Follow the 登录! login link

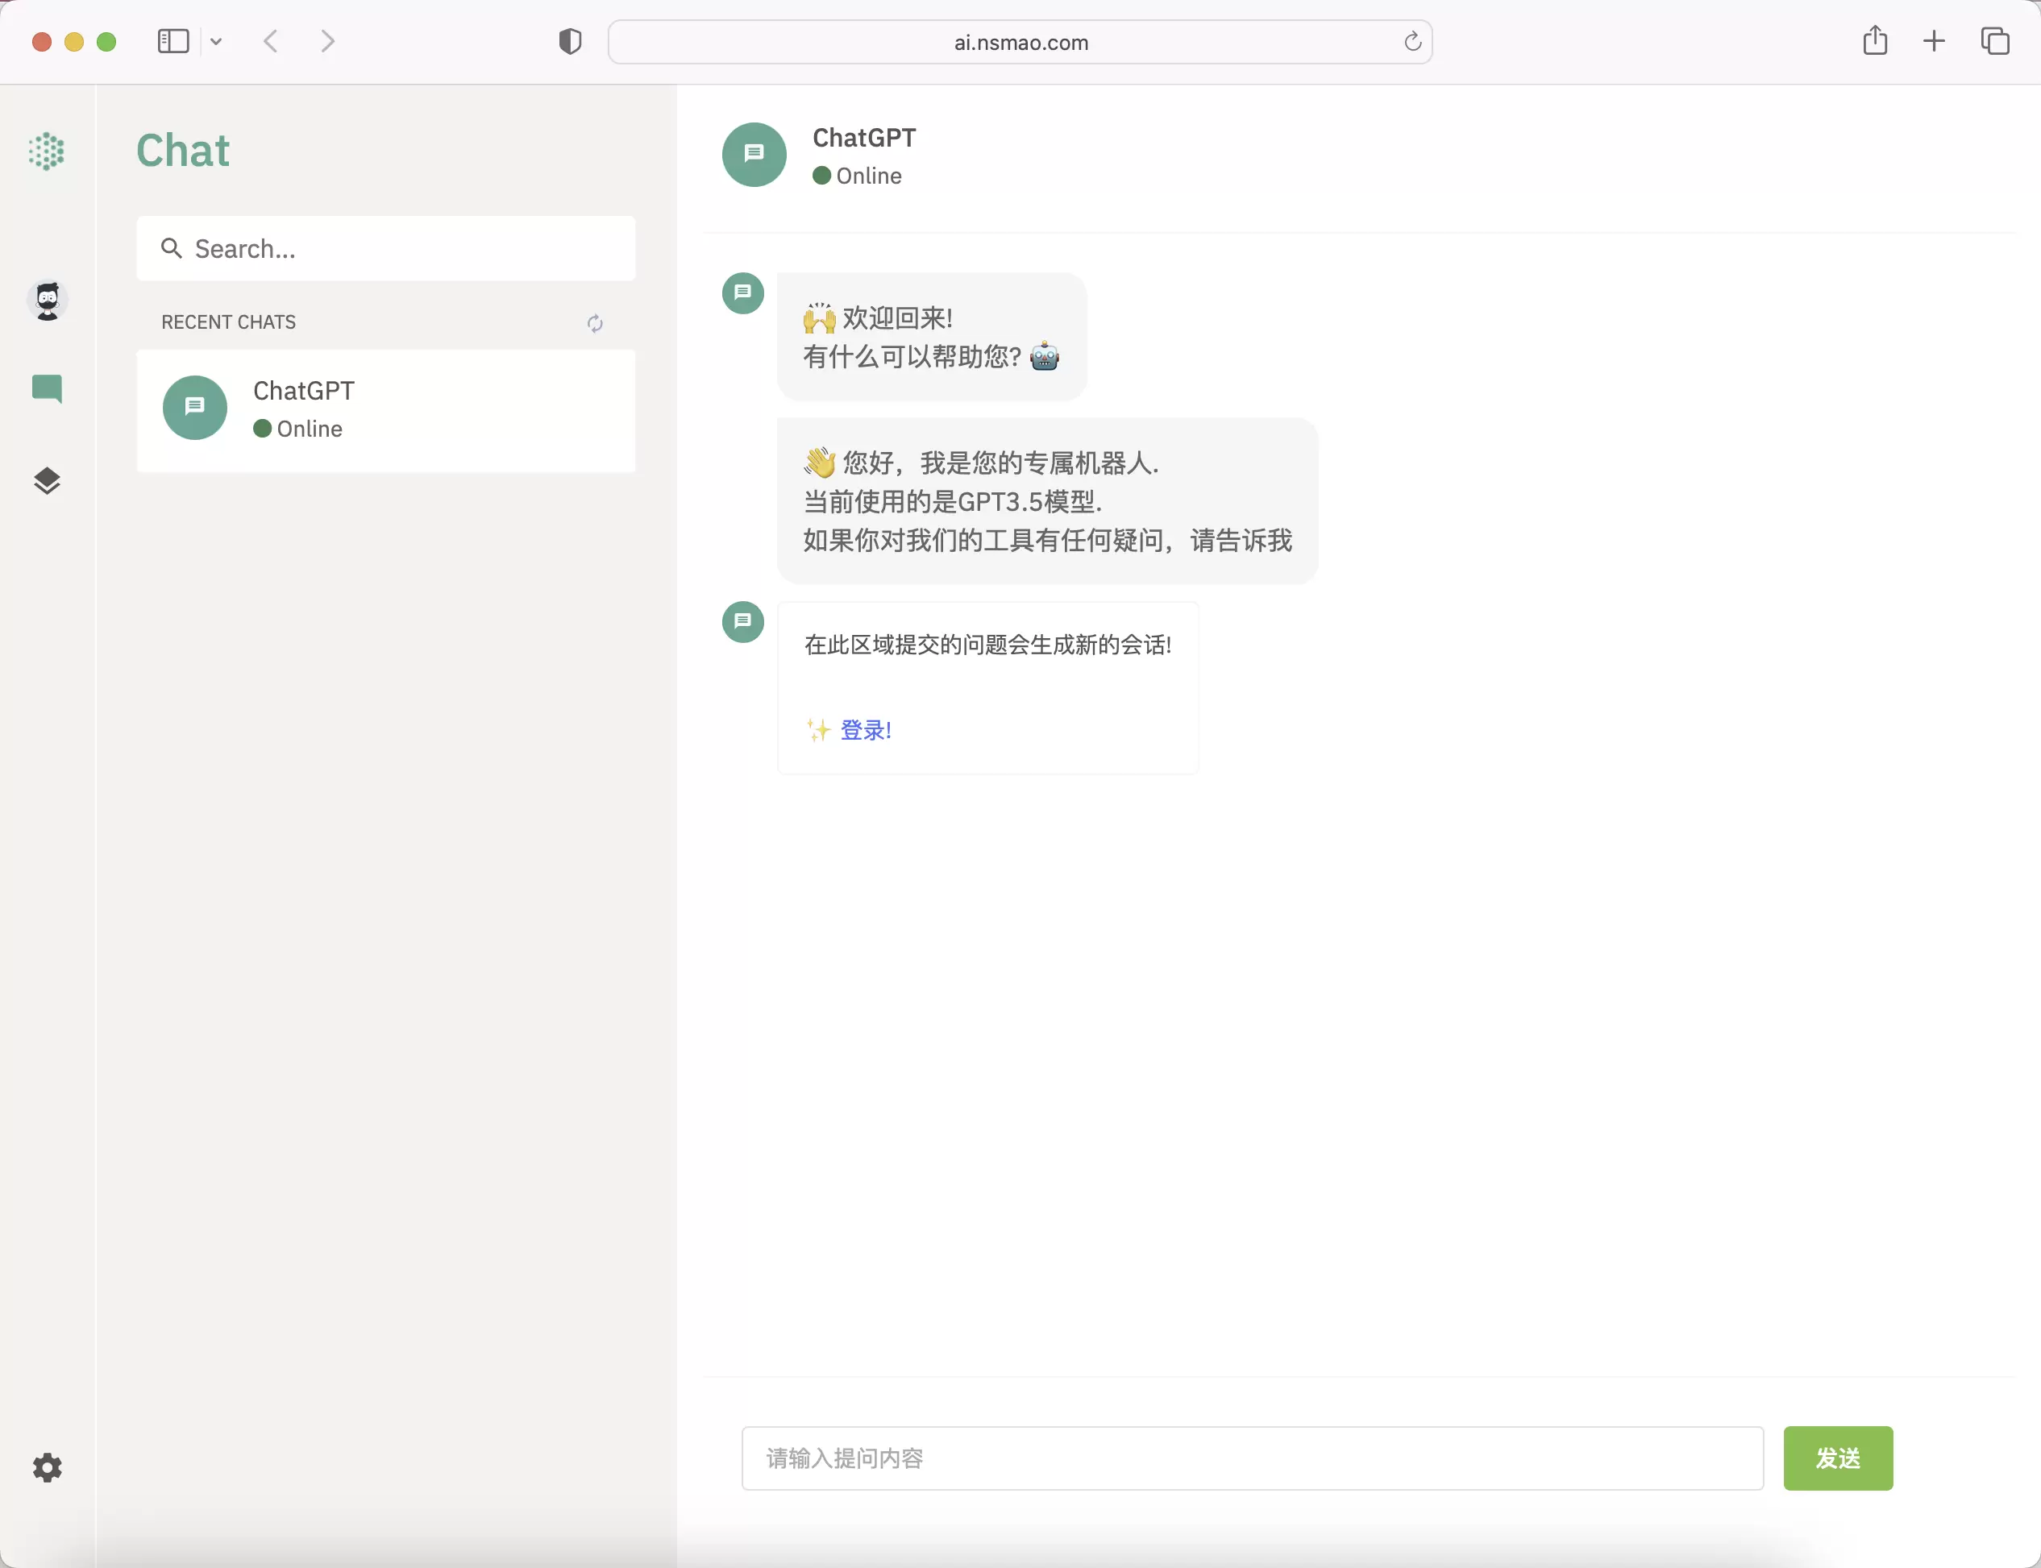pyautogui.click(x=866, y=730)
